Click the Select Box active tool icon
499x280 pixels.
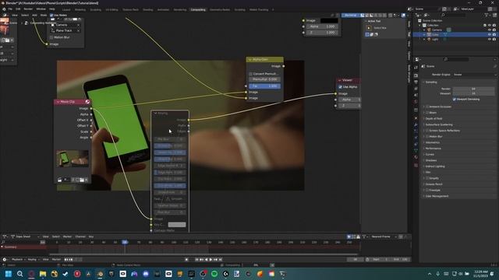pyautogui.click(x=369, y=28)
